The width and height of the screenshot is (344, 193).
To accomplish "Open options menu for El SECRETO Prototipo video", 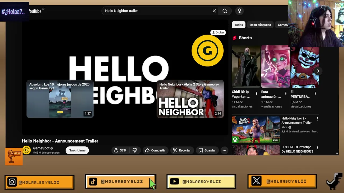I will [x=317, y=147].
